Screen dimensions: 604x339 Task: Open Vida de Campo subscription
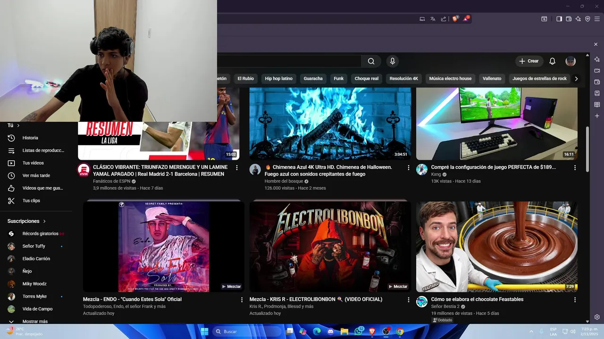click(x=36, y=309)
